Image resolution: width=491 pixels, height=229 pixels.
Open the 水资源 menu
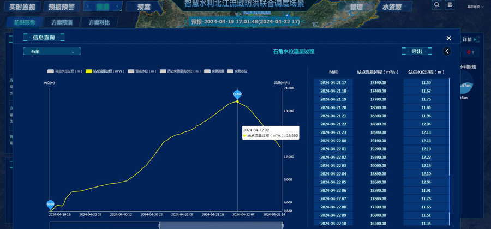tap(392, 7)
